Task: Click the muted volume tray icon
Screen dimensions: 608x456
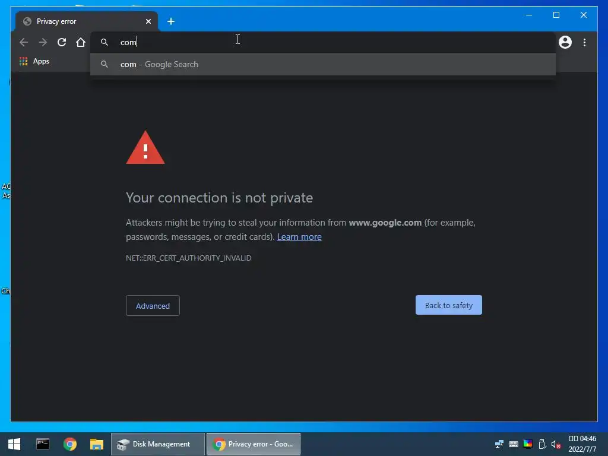Action: (x=556, y=444)
